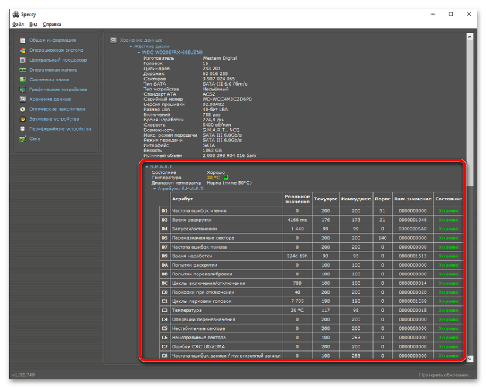The image size is (486, 388).
Task: Click the Звуковые устройства speaker icon
Action: point(23,119)
